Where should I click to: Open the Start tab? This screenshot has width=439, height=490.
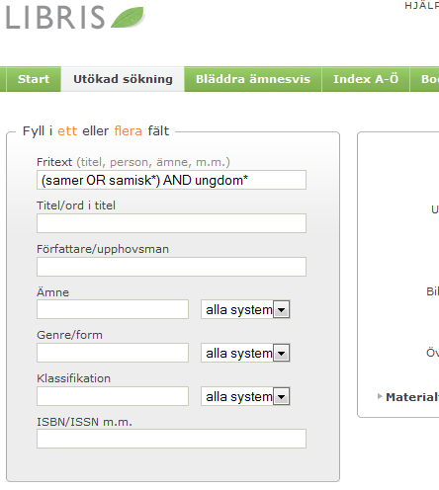pyautogui.click(x=34, y=79)
